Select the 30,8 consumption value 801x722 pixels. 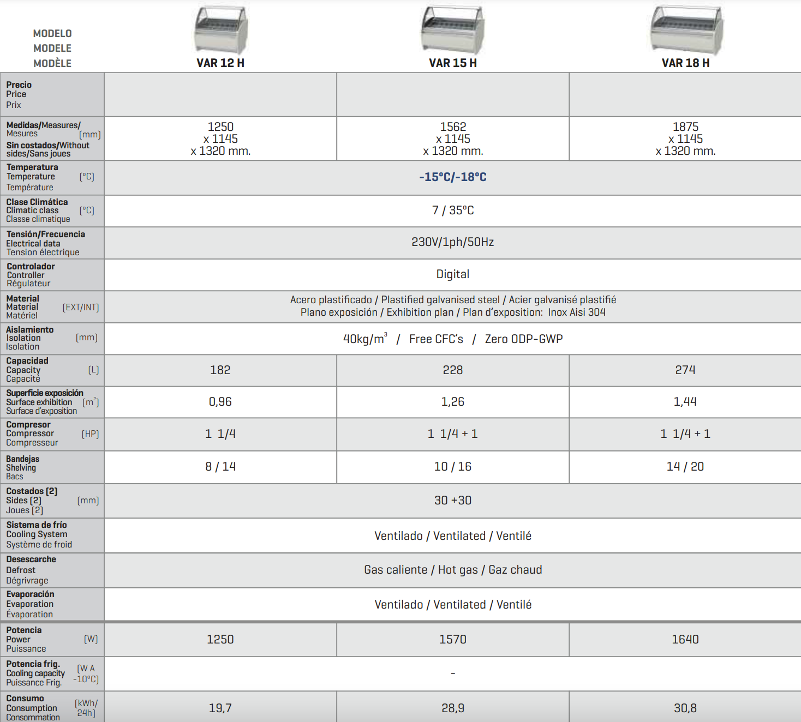pyautogui.click(x=685, y=708)
